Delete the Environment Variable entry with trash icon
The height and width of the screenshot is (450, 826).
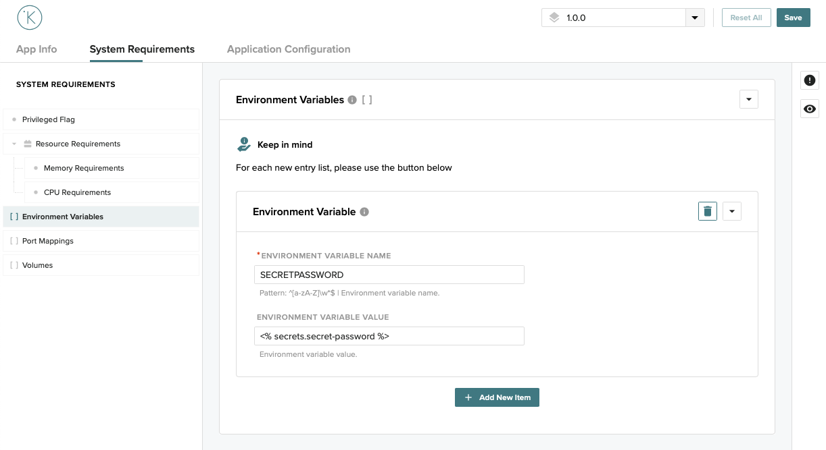point(707,212)
